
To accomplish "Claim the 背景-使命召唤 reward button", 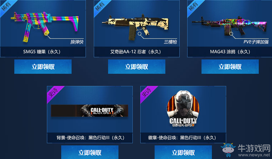I will coord(90,152).
